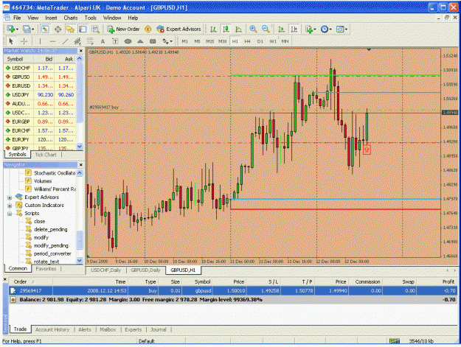This screenshot has width=461, height=347.
Task: Click the Indicators list toolbar icon
Action: point(309,29)
